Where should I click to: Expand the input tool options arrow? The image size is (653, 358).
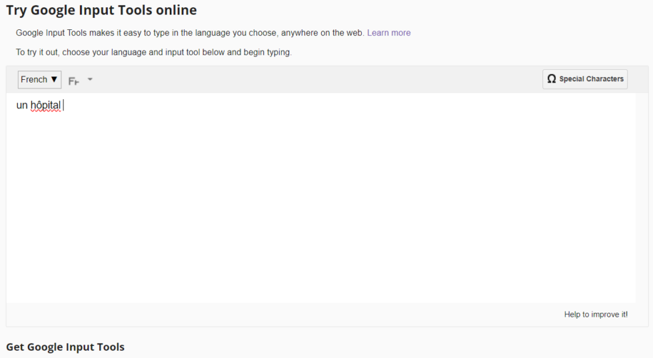(x=90, y=80)
